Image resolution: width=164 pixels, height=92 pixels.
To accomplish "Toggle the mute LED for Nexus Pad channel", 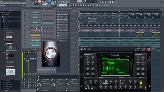I will (x=23, y=12).
